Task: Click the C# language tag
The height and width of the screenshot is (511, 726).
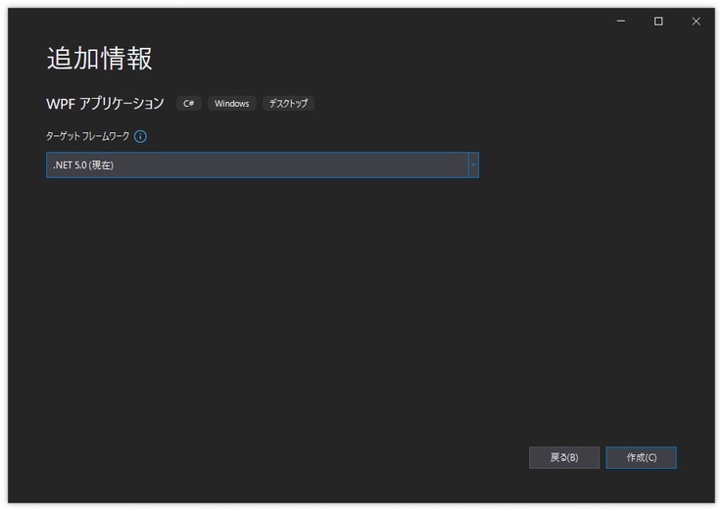Action: (x=188, y=104)
